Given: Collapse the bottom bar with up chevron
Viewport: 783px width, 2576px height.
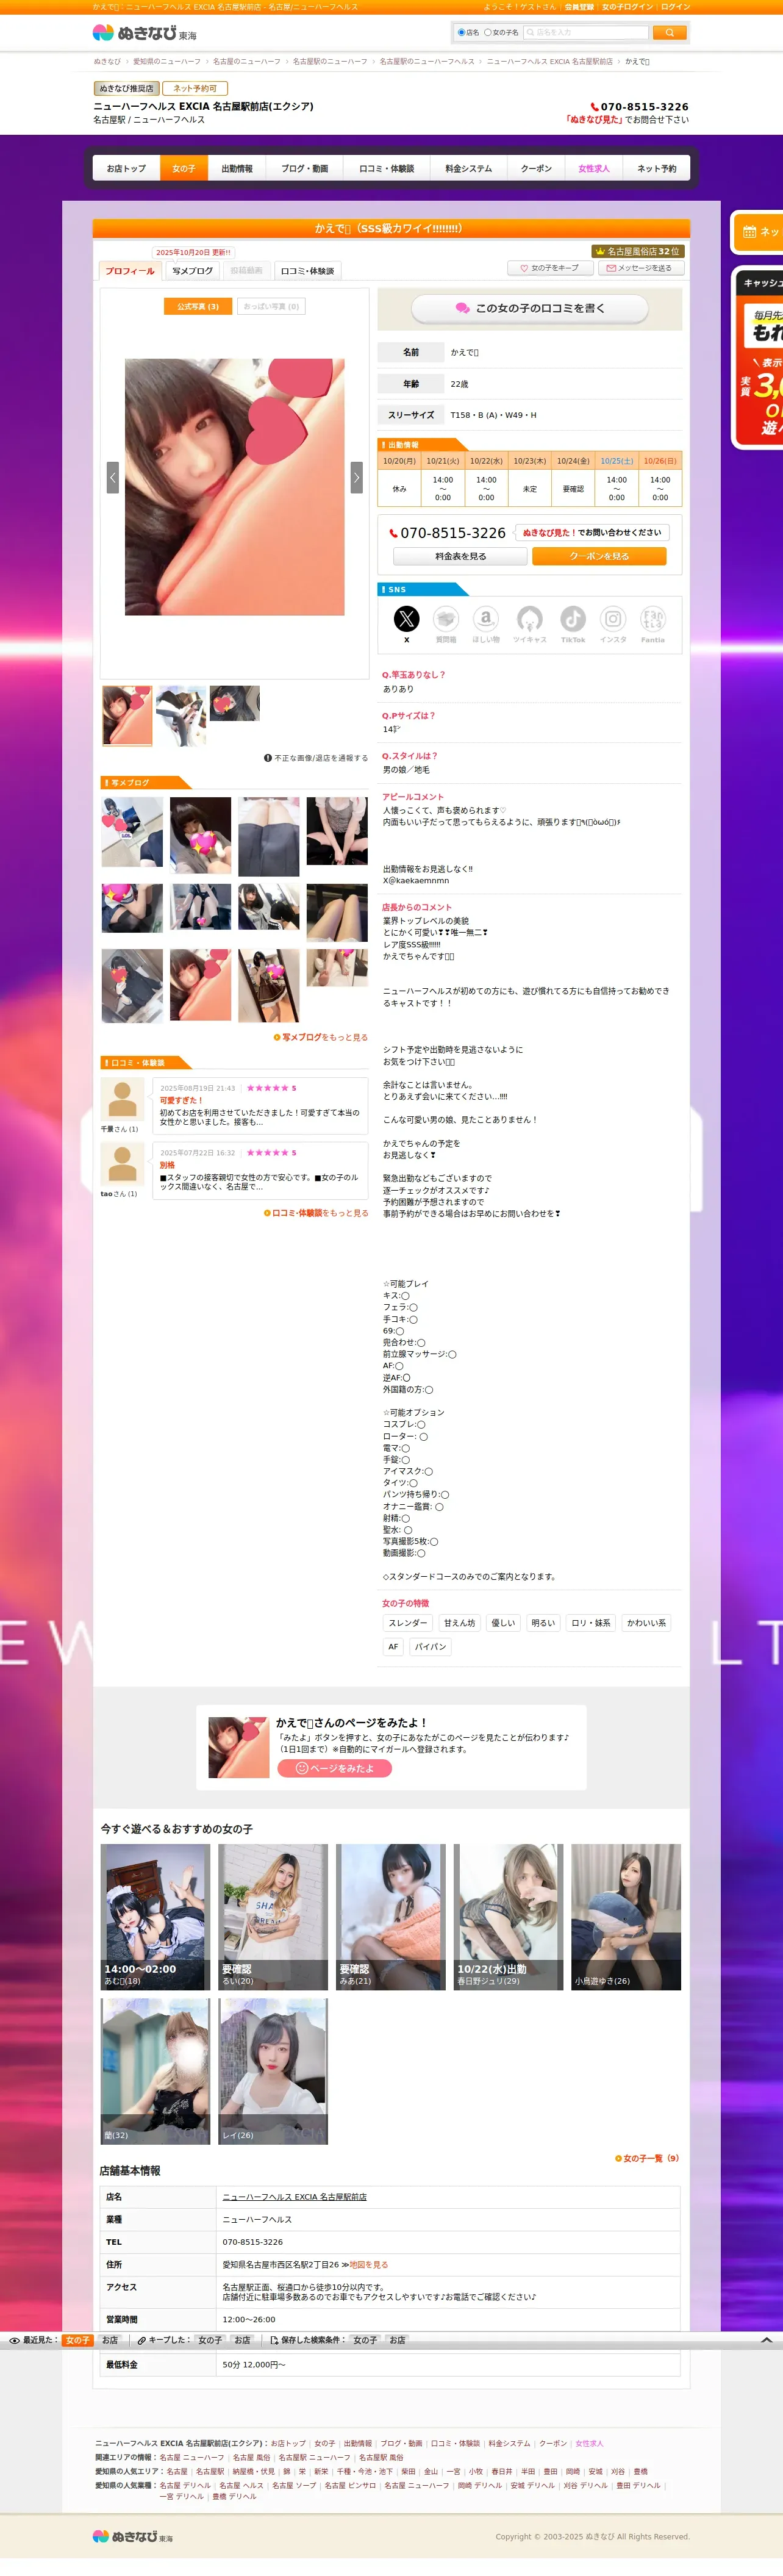Looking at the screenshot, I should [x=766, y=2340].
